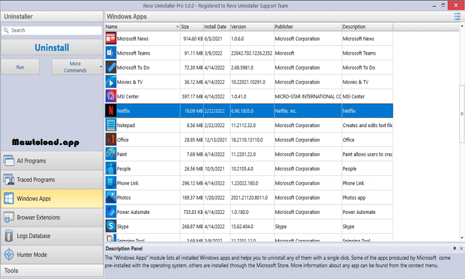Screen dimensions: 465x279
Task: Select the Notepad name text
Action: tap(126, 125)
